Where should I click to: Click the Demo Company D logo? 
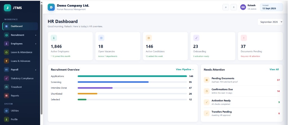pos(51,7)
